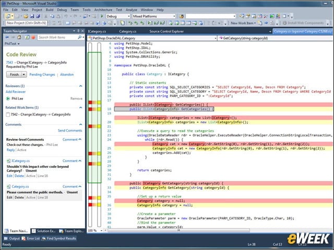Collapse the Related Work Items section
334x250 pixels.
[x=80, y=108]
